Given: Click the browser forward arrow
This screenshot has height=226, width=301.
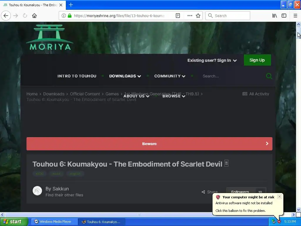Looking at the screenshot, I should pos(16,16).
